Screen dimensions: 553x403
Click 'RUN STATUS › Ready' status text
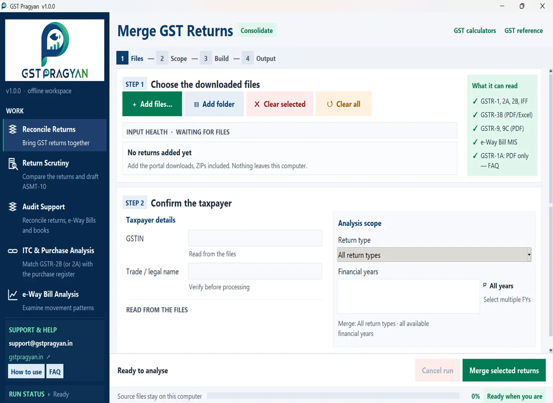(x=39, y=394)
